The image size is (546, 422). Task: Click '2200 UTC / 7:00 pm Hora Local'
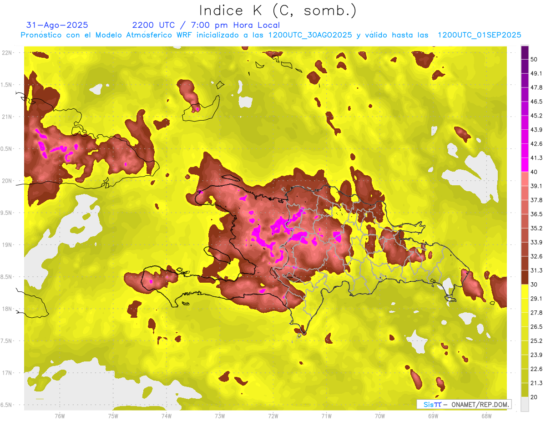(206, 25)
